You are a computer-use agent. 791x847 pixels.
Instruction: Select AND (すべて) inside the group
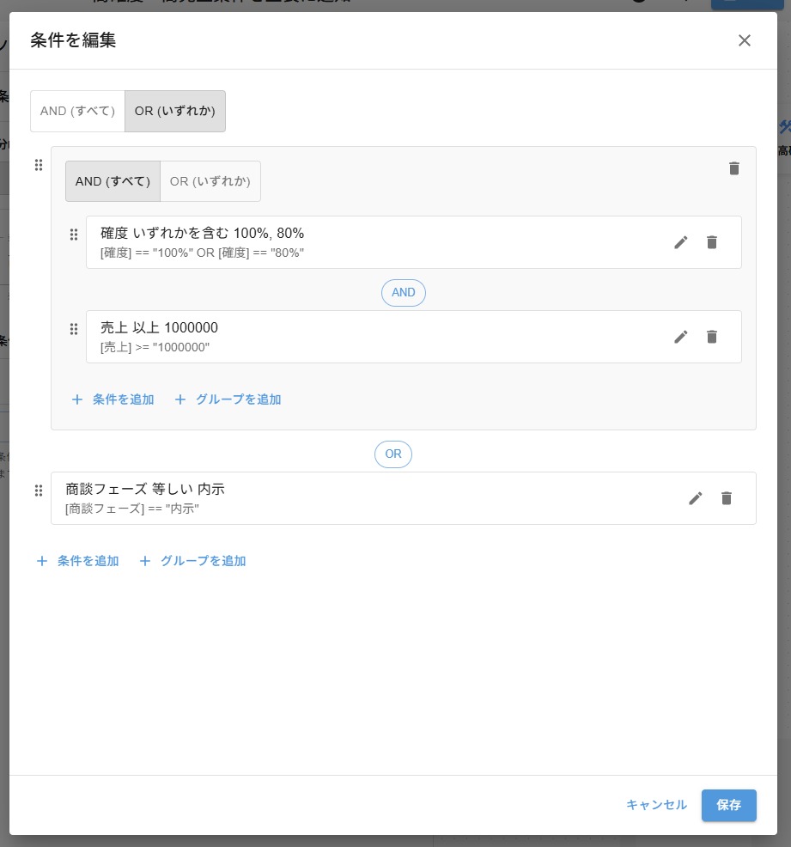[113, 181]
